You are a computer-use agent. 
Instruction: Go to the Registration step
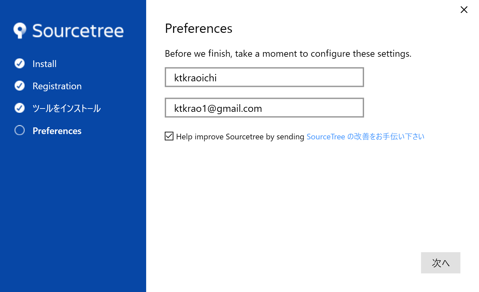tap(57, 86)
